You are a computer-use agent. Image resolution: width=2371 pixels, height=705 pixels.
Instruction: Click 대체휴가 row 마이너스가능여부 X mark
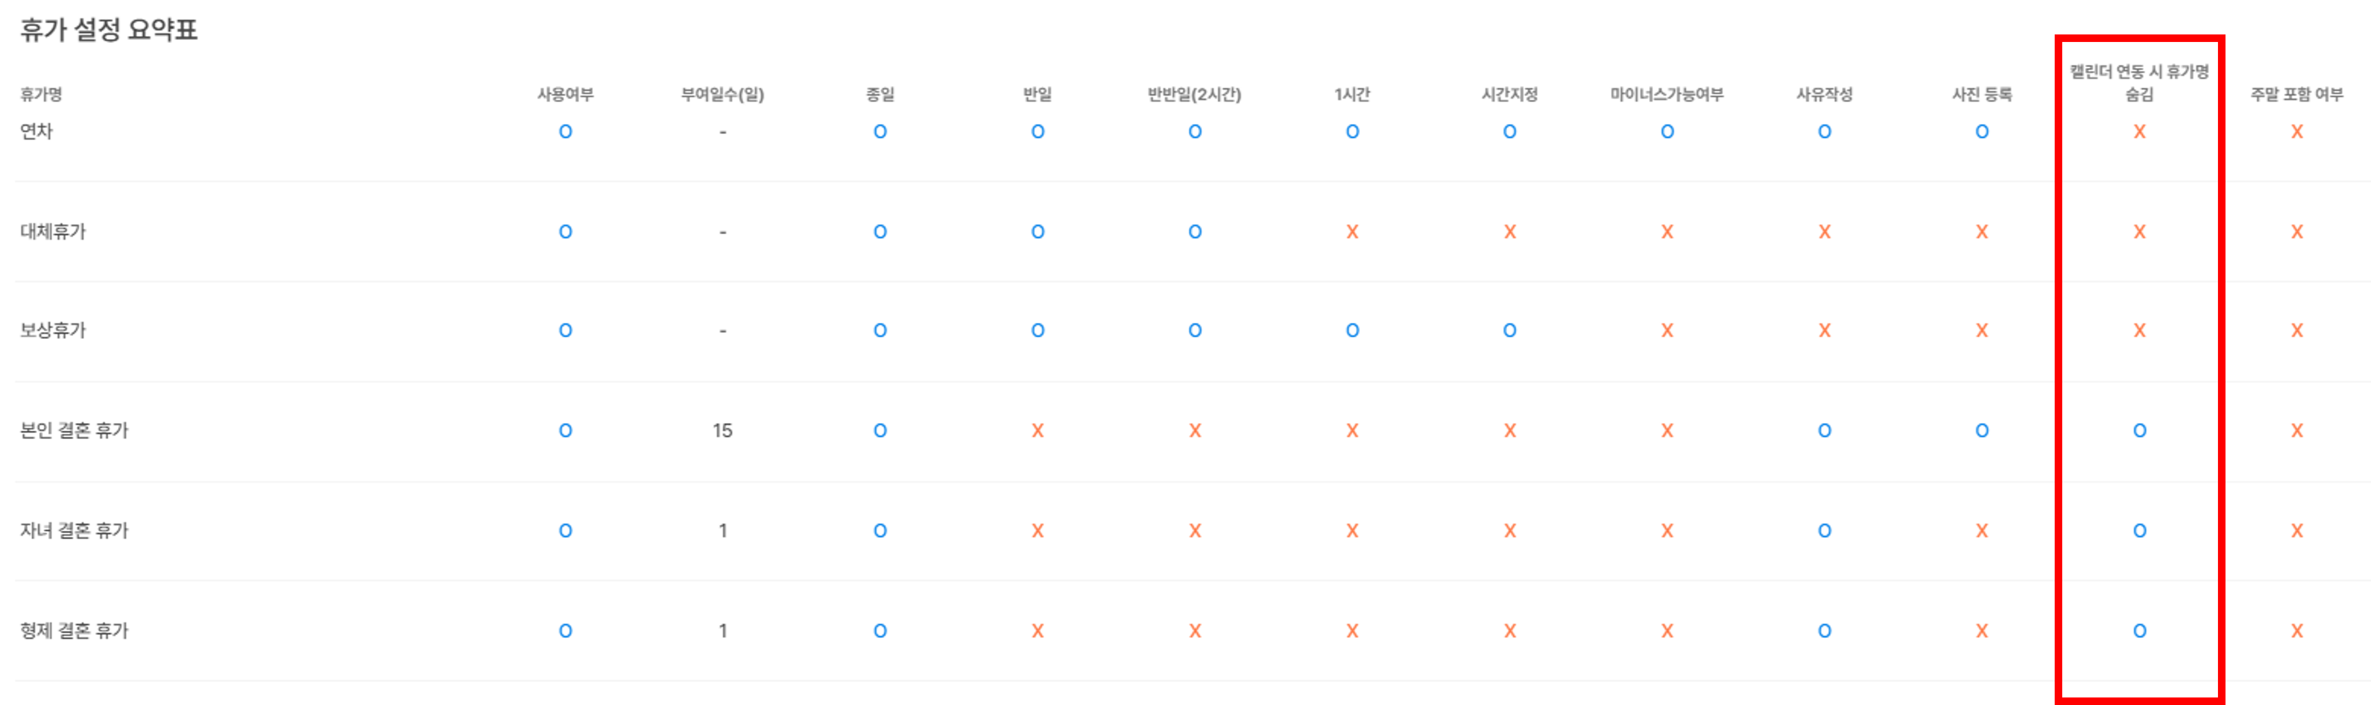(x=1667, y=231)
